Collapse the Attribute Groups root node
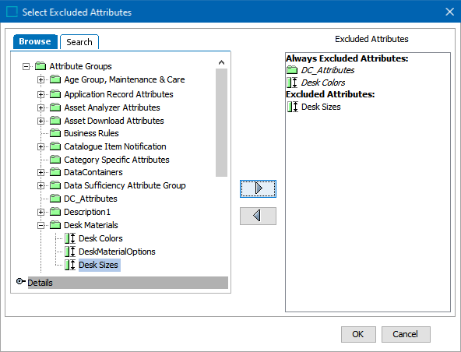 tap(26, 66)
